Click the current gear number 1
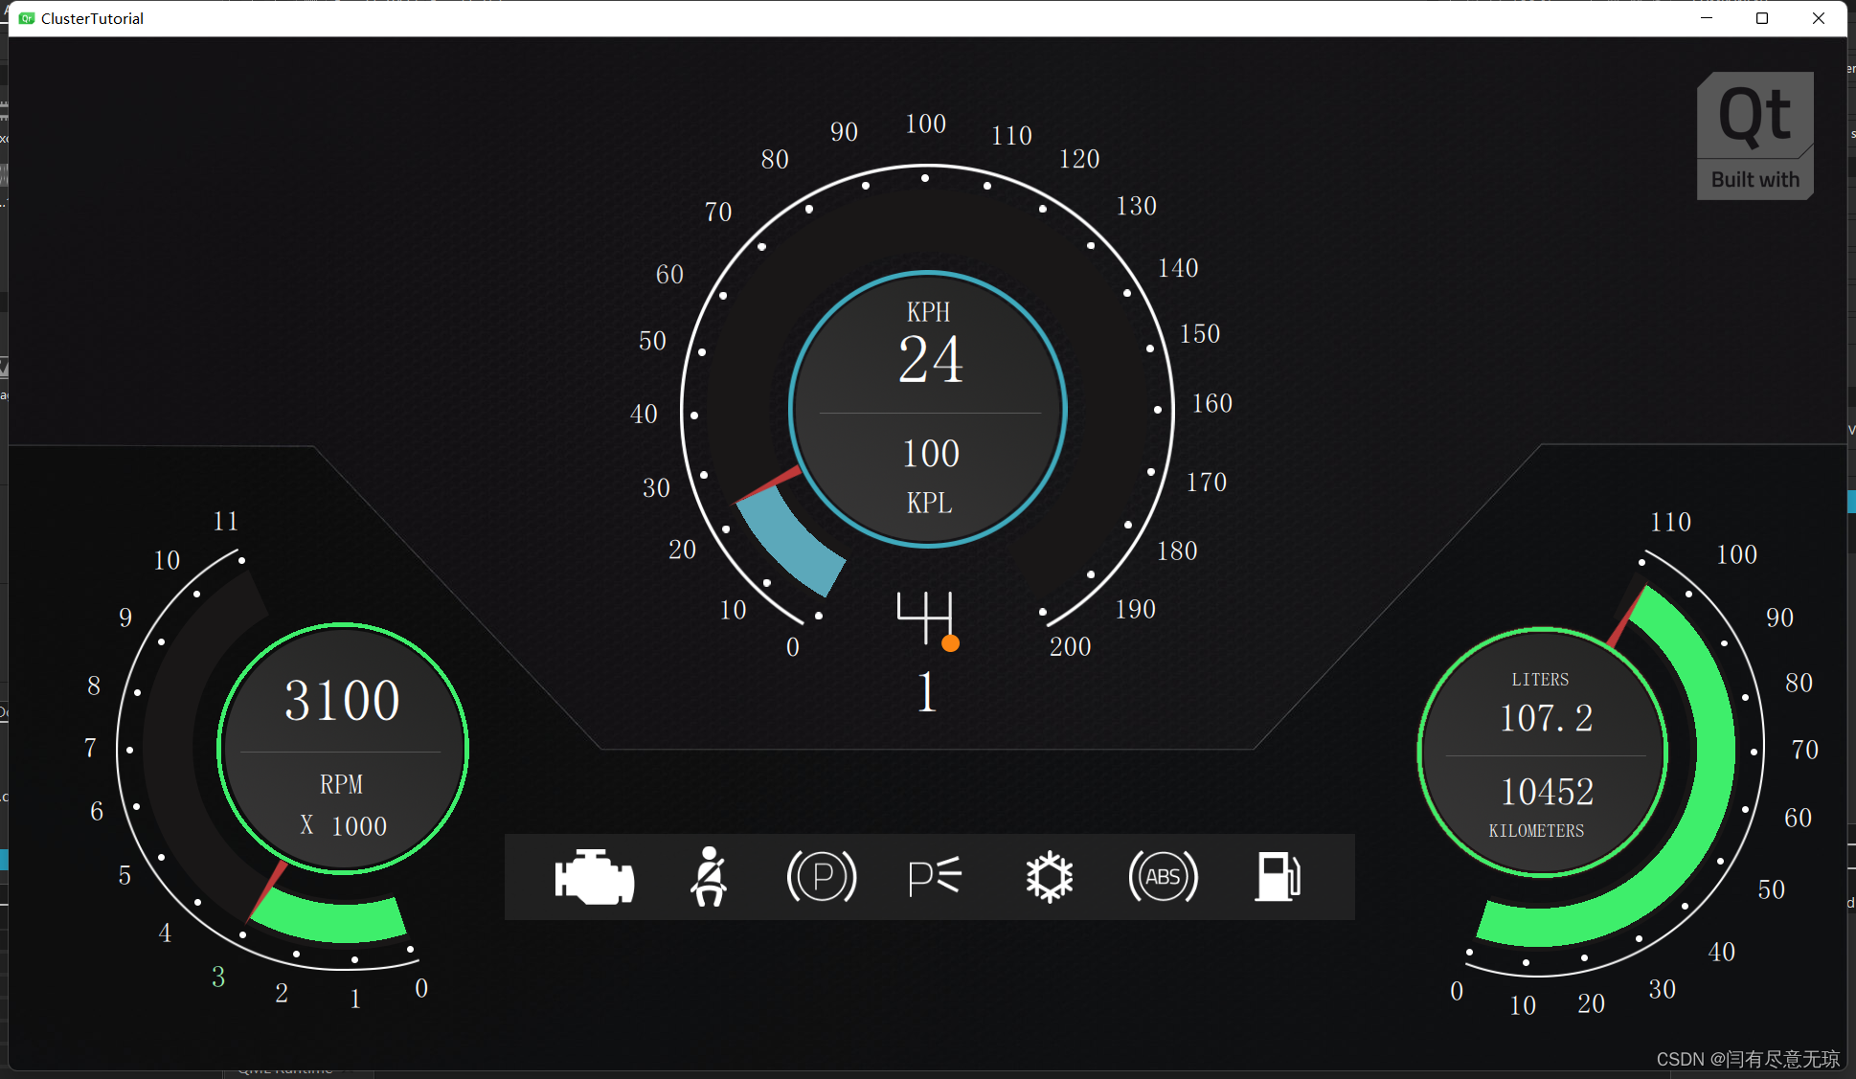This screenshot has width=1856, height=1079. pyautogui.click(x=926, y=692)
